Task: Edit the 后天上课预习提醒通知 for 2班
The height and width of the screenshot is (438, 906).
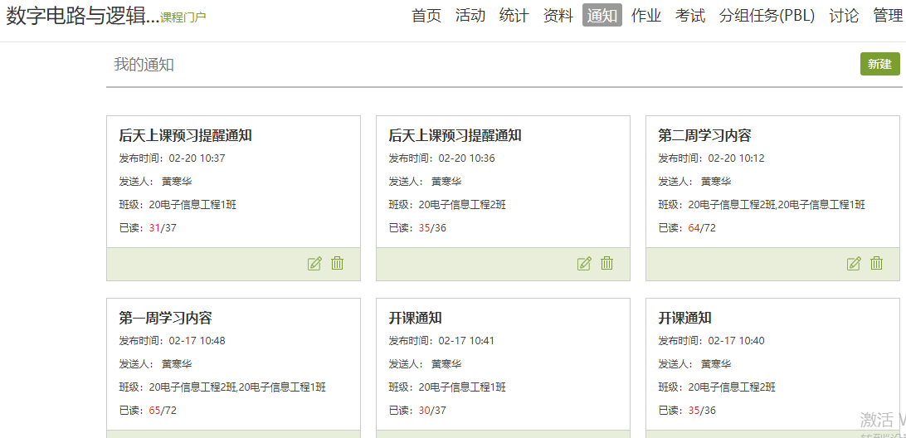Action: [584, 264]
